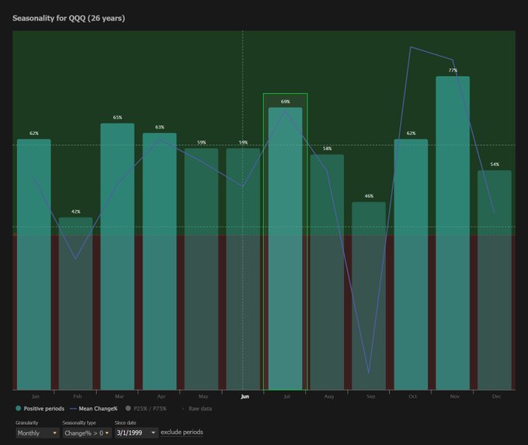Enable the Raw data legend series
The height and width of the screenshot is (445, 528).
click(196, 408)
